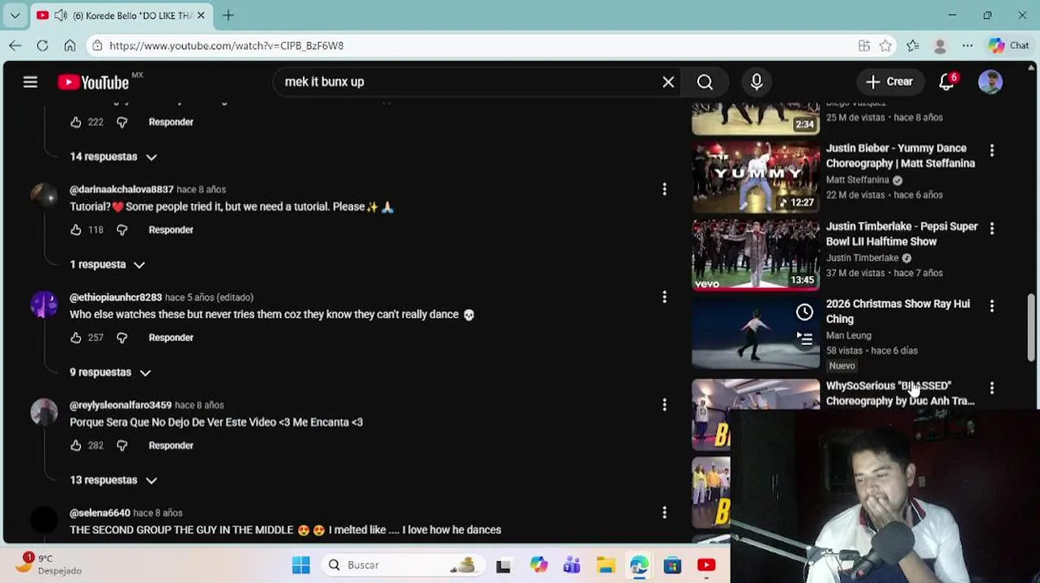Go to the YouTube home logo
The height and width of the screenshot is (583, 1040).
(94, 82)
